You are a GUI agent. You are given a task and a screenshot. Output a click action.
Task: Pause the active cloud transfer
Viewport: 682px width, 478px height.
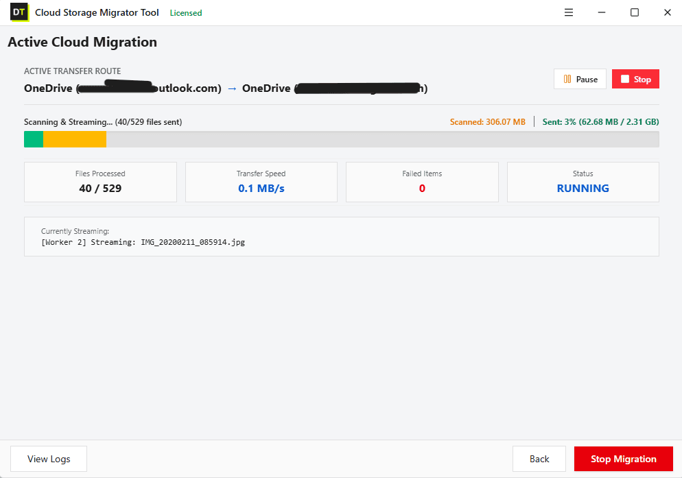coord(580,79)
